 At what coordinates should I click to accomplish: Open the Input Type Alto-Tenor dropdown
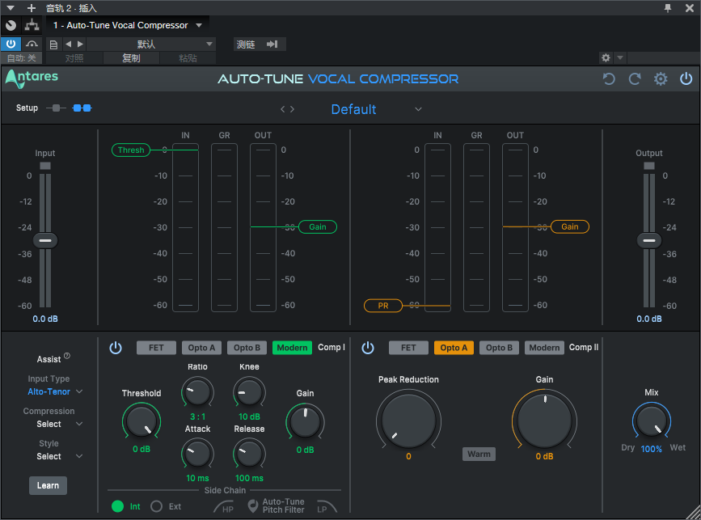click(x=55, y=391)
